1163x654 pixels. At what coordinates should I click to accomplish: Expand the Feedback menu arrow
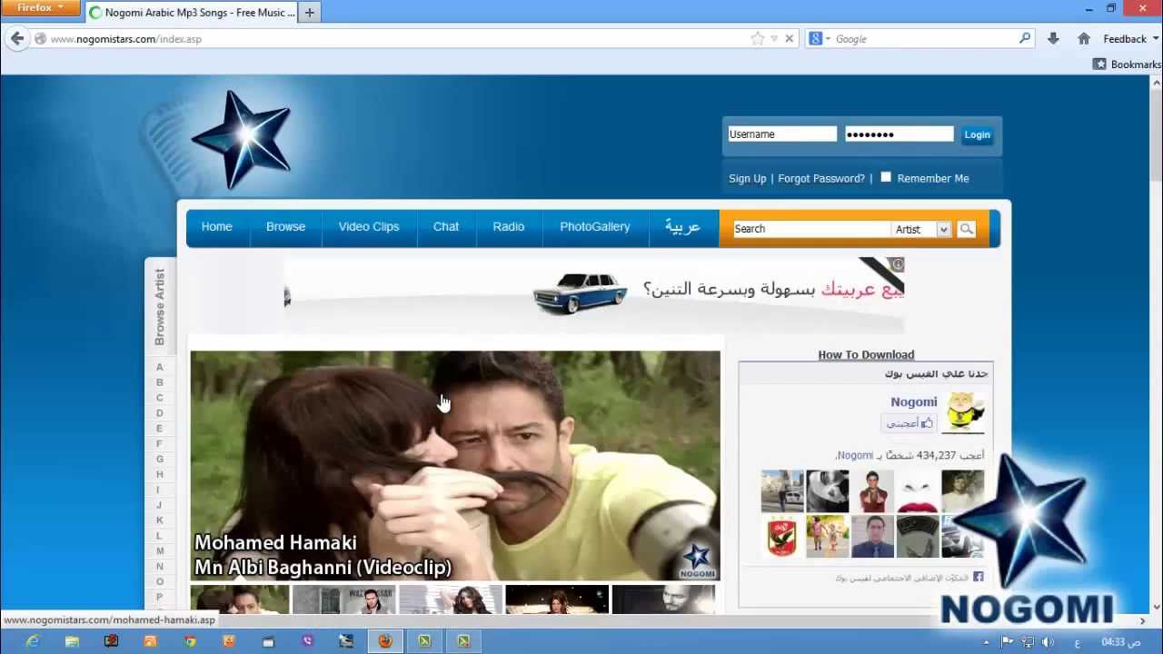pos(1156,38)
